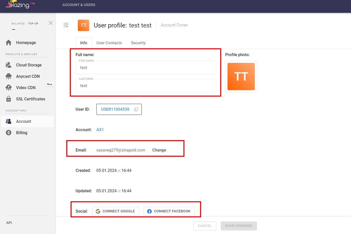Click the Account Owner label
351x234 pixels.
pos(174,25)
